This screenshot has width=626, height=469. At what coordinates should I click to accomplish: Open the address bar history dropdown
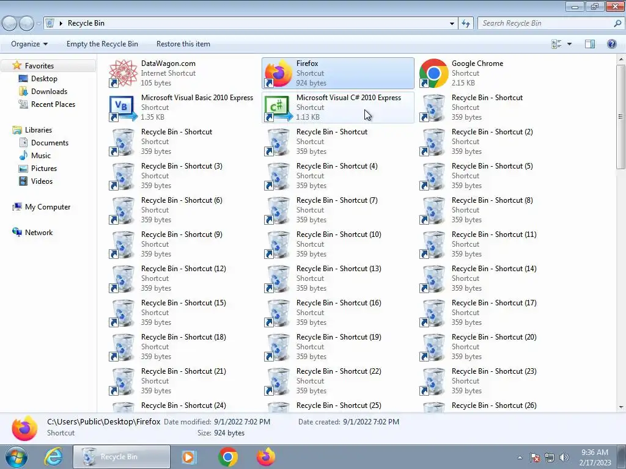click(452, 24)
